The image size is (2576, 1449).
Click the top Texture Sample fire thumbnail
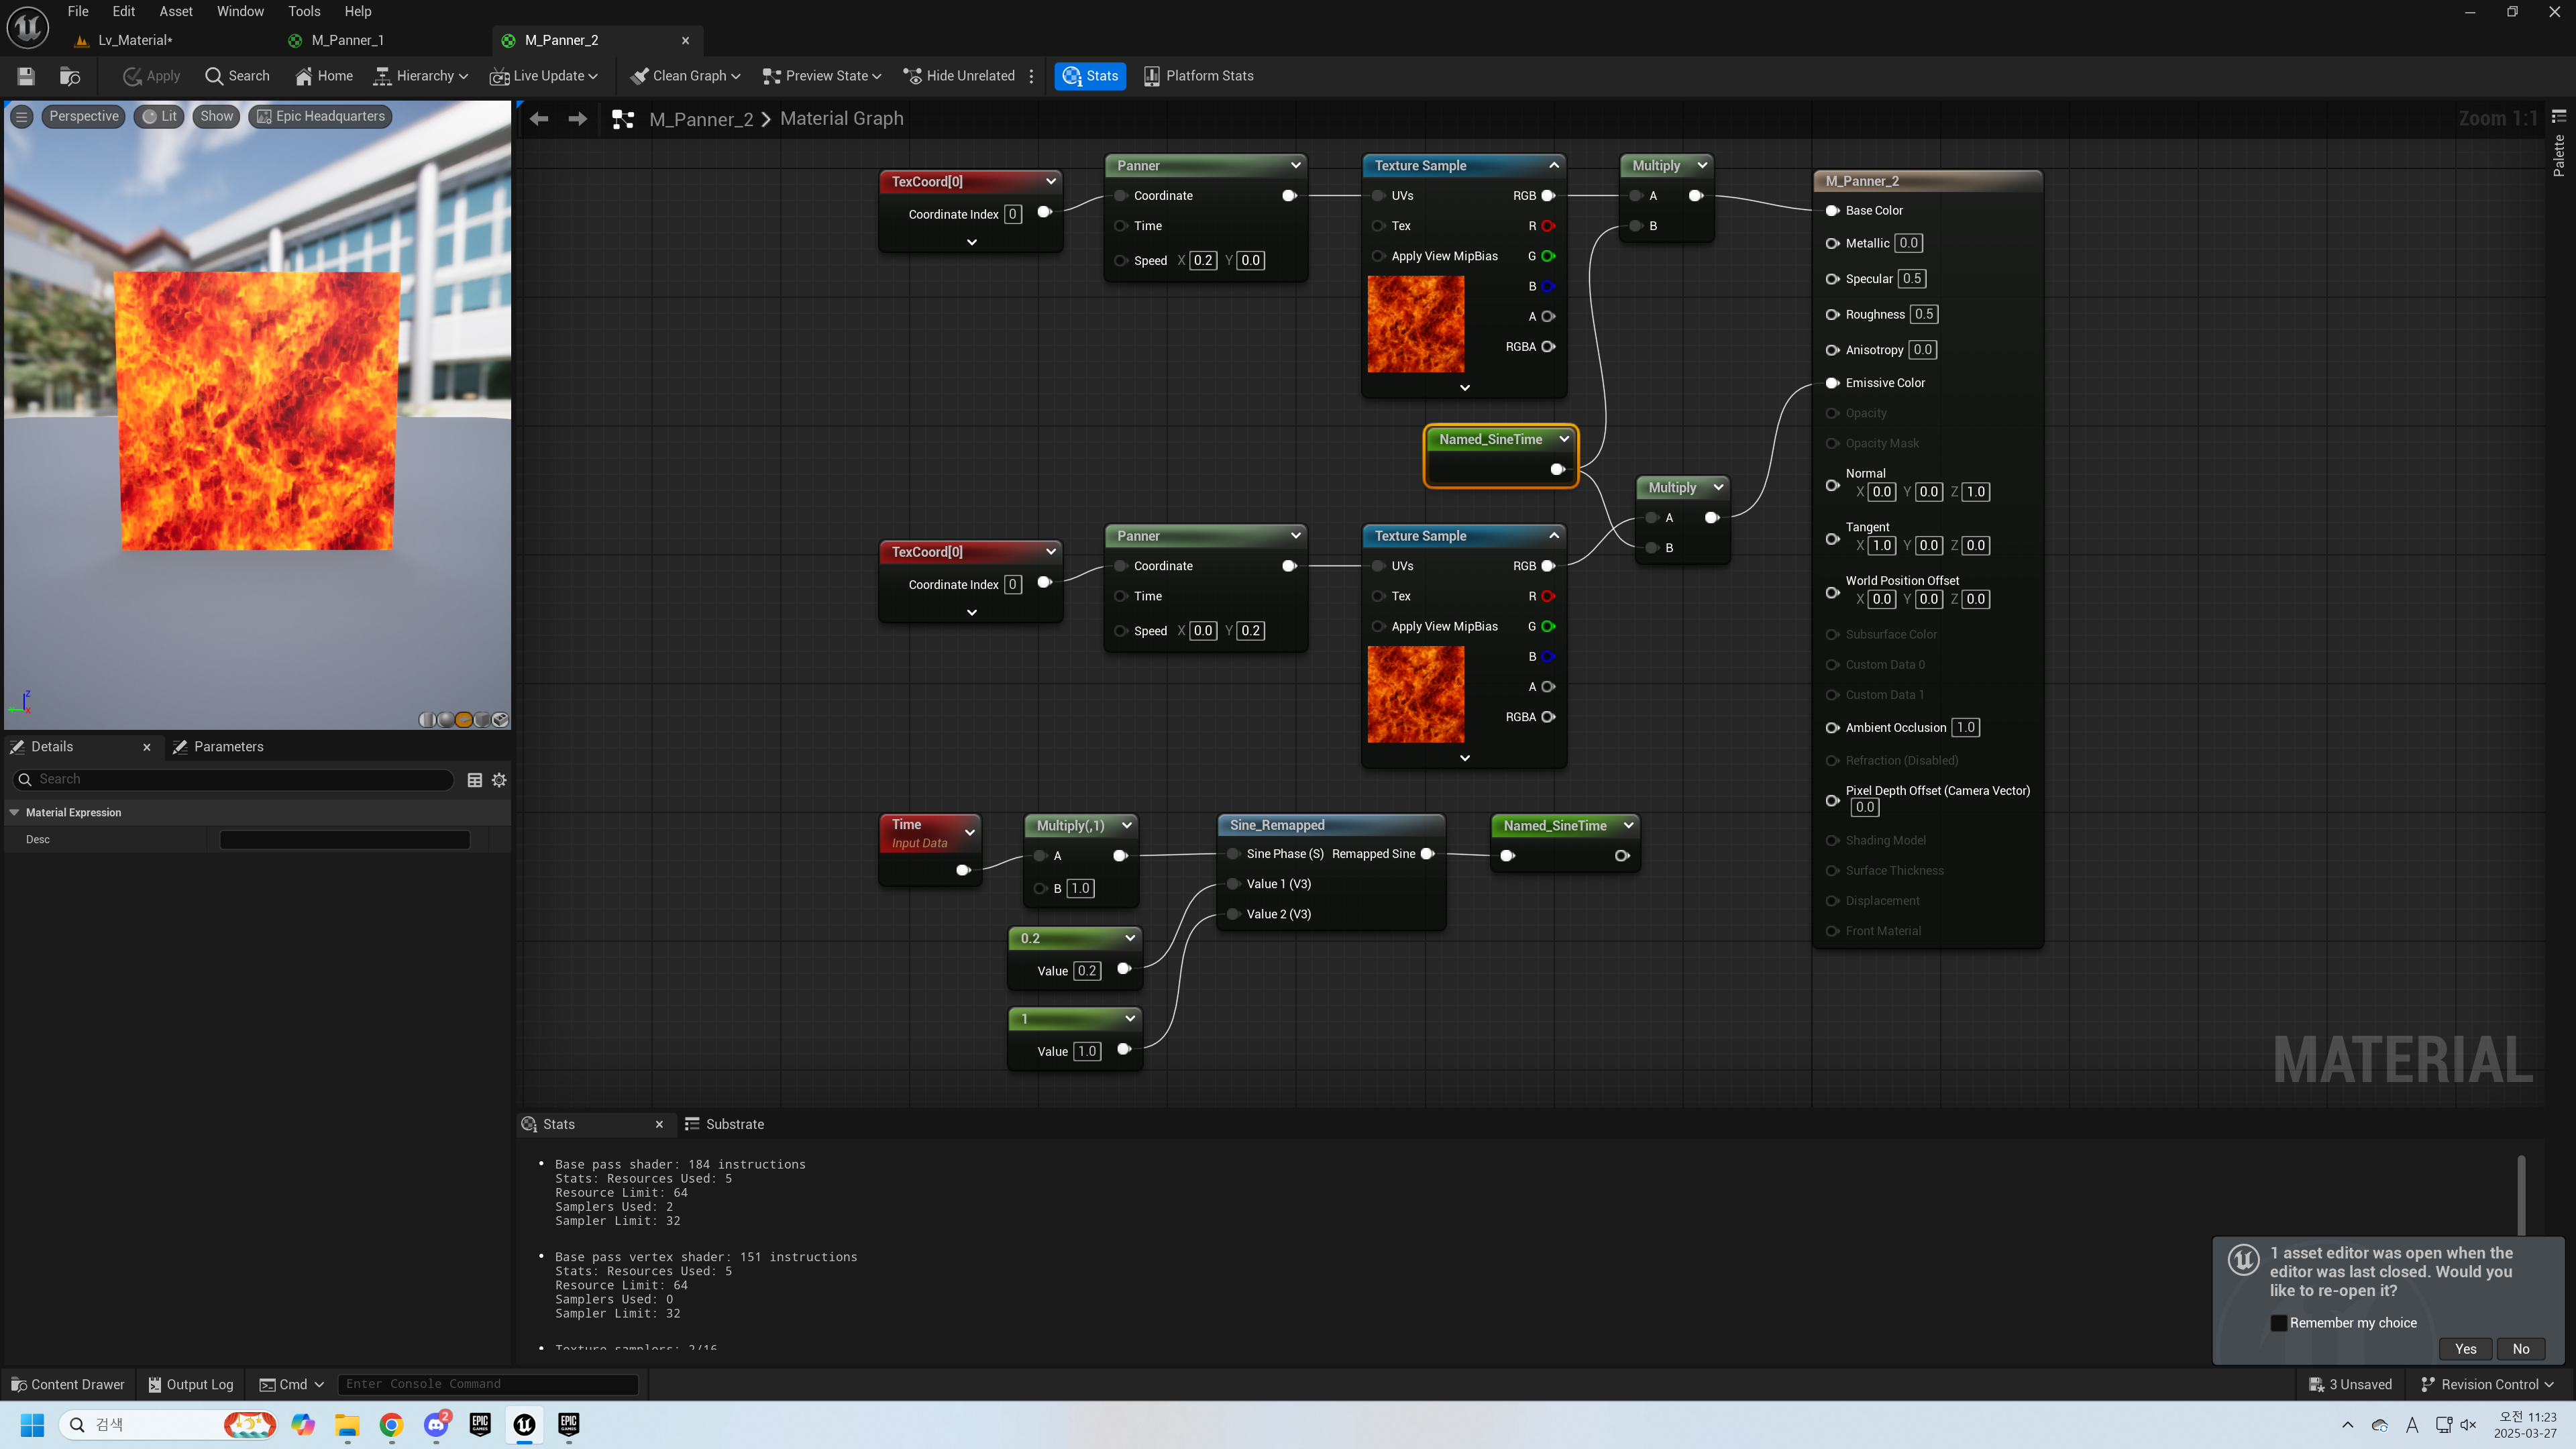(1415, 324)
